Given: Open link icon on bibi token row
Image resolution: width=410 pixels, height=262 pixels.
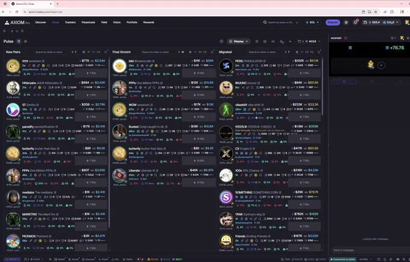Looking at the screenshot, I should point(151,66).
